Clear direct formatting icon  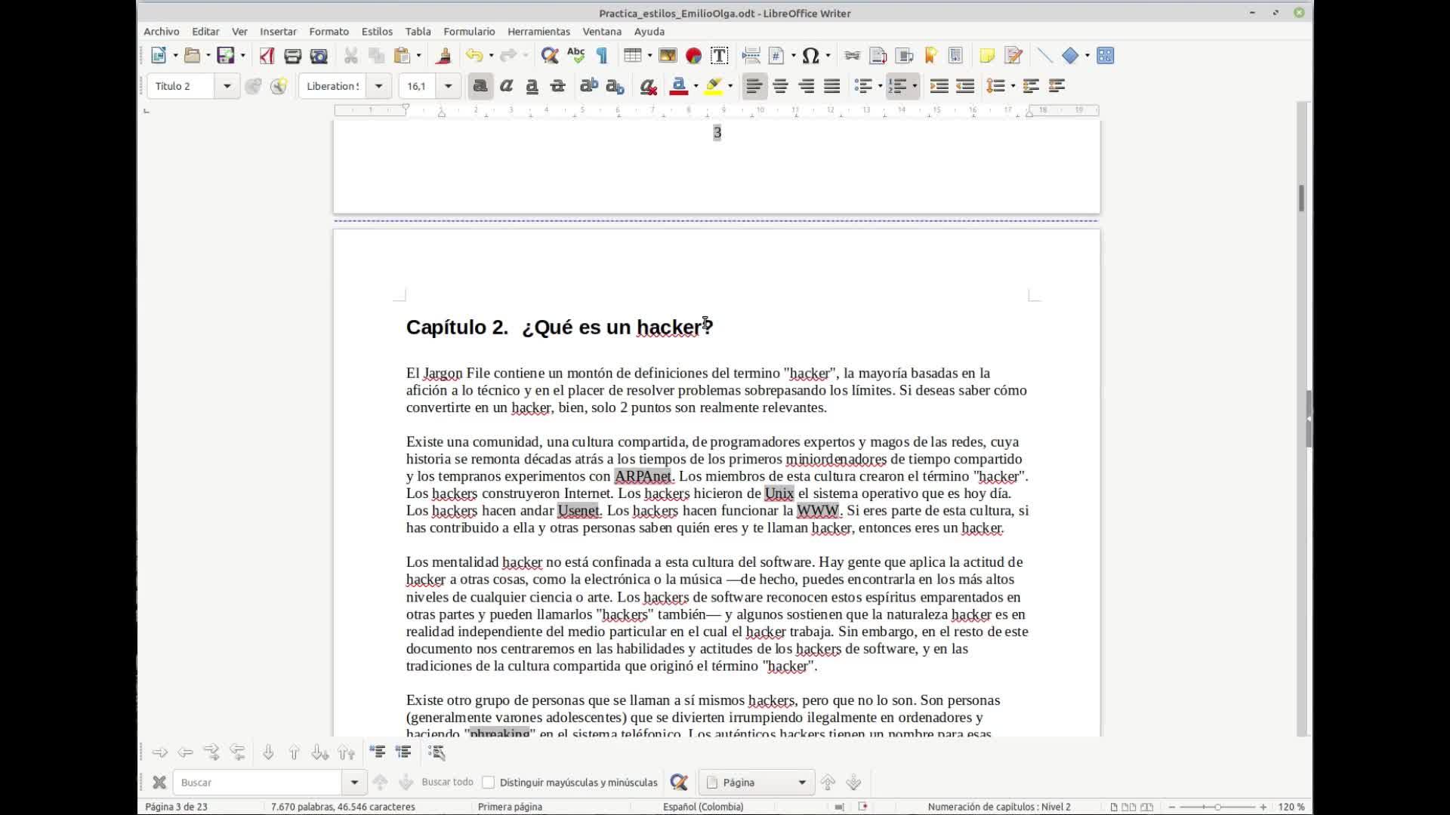pyautogui.click(x=647, y=87)
